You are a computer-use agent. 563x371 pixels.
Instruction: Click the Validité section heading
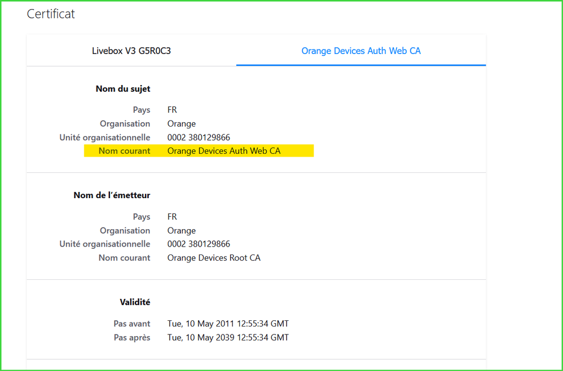click(x=134, y=302)
